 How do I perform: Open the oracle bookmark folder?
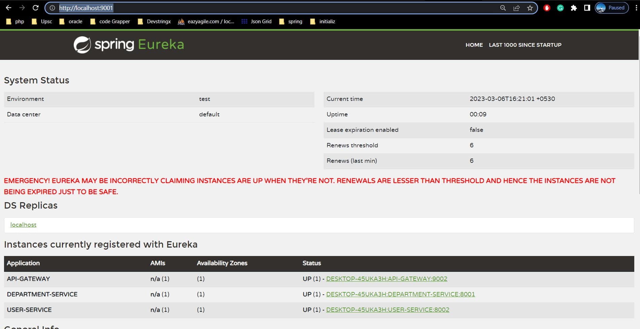(71, 22)
